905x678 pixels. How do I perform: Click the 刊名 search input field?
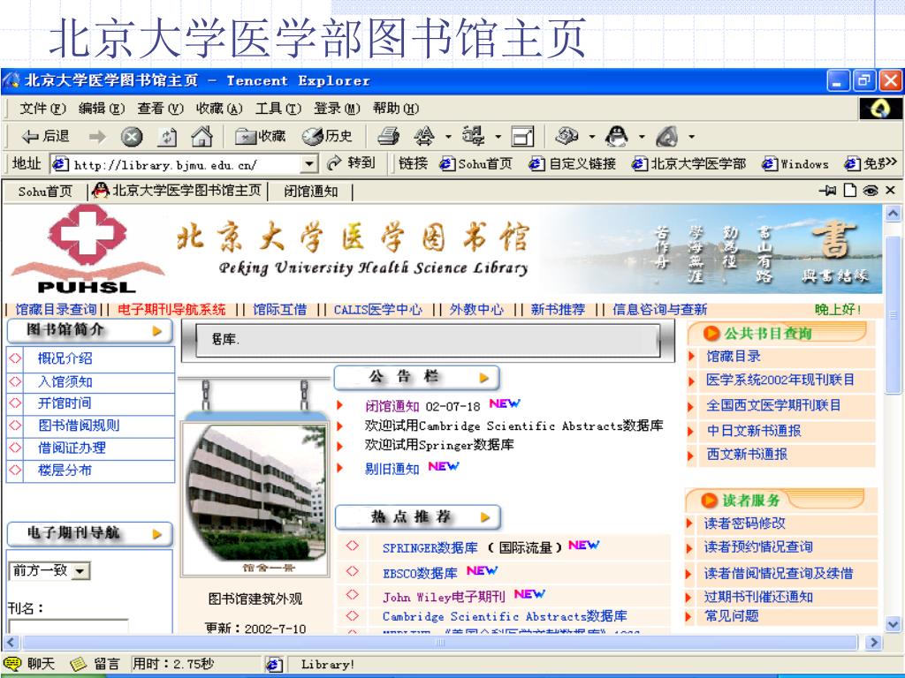click(69, 627)
